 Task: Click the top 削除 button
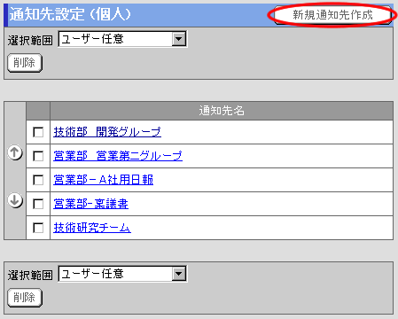(25, 63)
